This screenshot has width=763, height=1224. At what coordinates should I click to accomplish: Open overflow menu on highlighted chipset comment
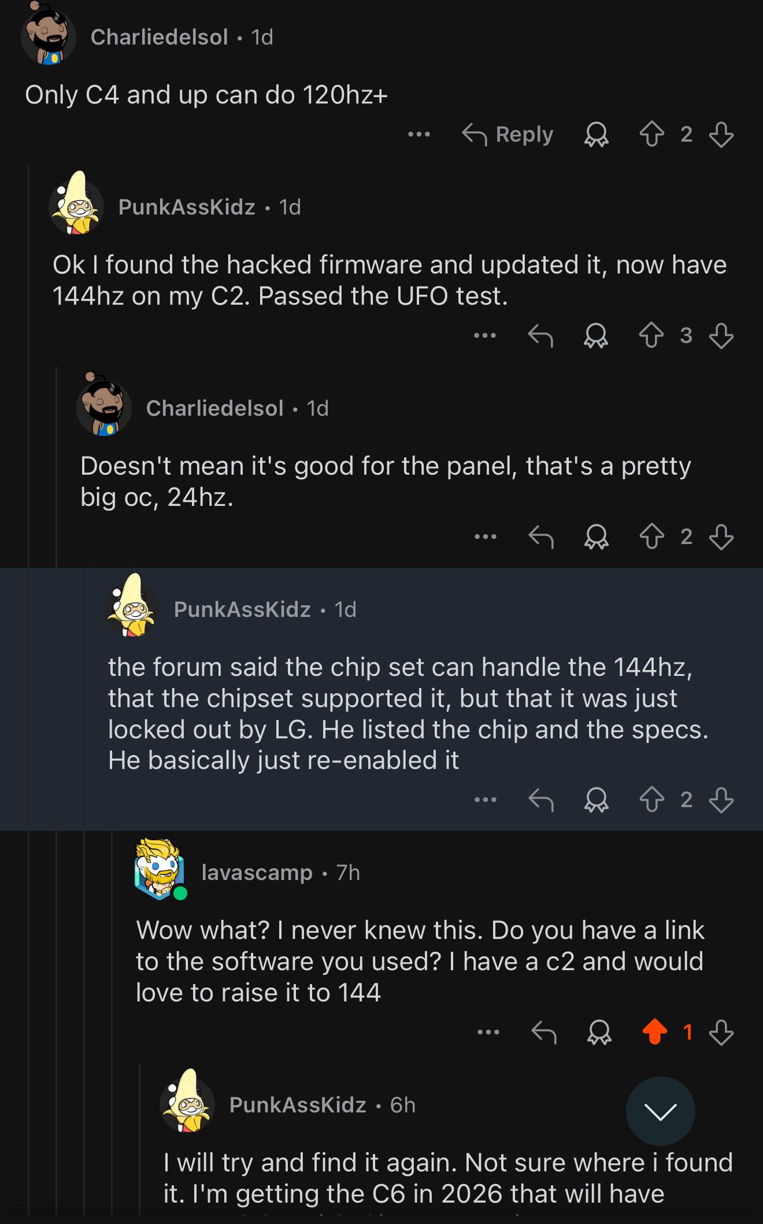coord(485,800)
